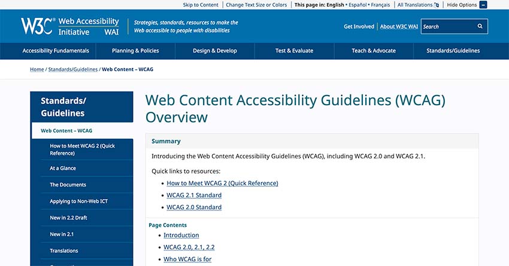
Task: Click the All Translations external icon
Action: coord(437,5)
